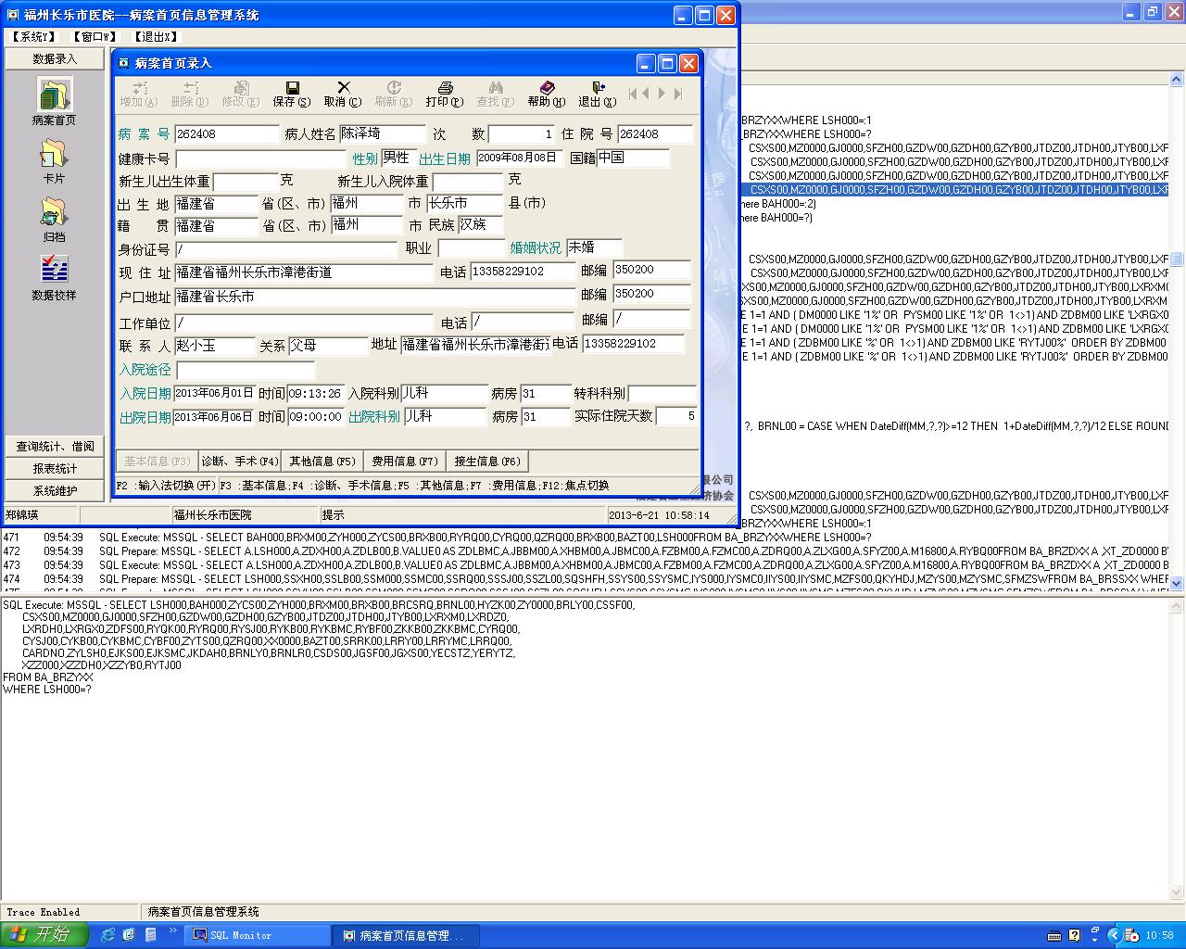Screen dimensions: 1186x949
Task: Open Help (帮助) book icon
Action: point(546,93)
